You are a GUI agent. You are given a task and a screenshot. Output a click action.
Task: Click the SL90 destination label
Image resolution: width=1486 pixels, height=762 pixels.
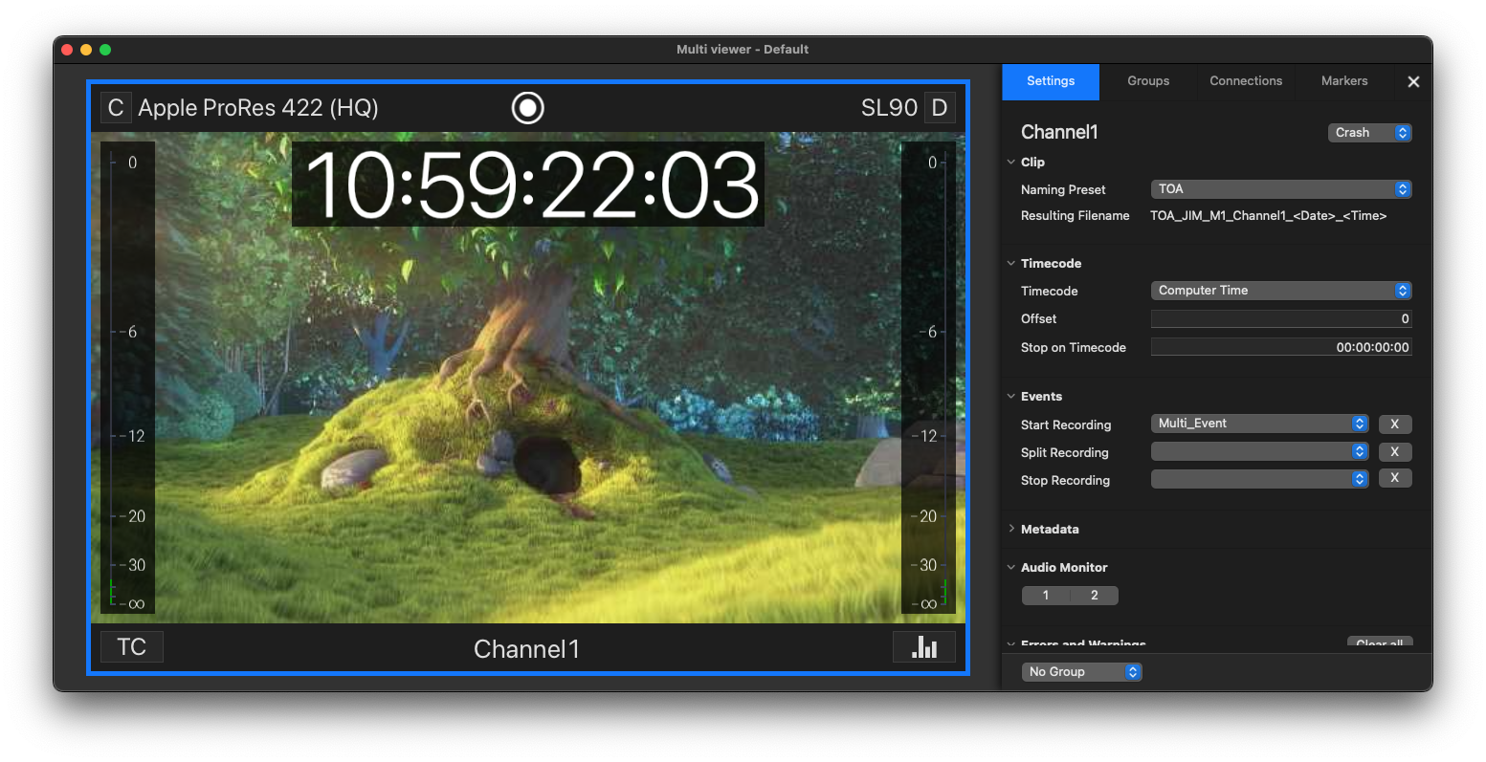(x=889, y=108)
